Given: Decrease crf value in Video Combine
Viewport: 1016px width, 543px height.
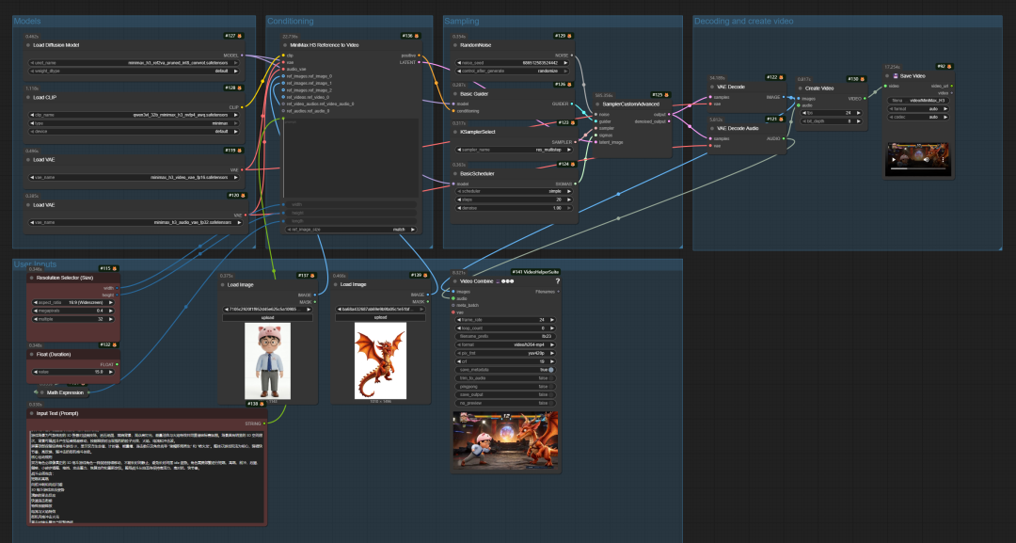Looking at the screenshot, I should [x=458, y=361].
